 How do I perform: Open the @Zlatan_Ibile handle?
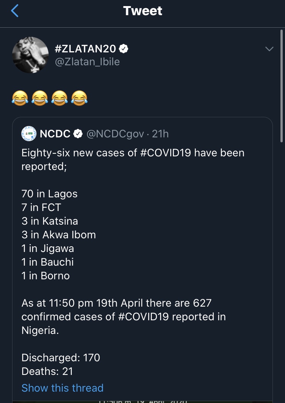point(87,62)
